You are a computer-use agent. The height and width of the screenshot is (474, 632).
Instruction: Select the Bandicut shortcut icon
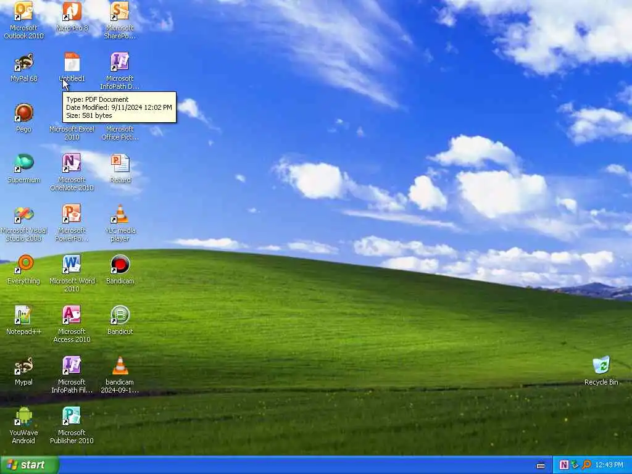pos(120,315)
